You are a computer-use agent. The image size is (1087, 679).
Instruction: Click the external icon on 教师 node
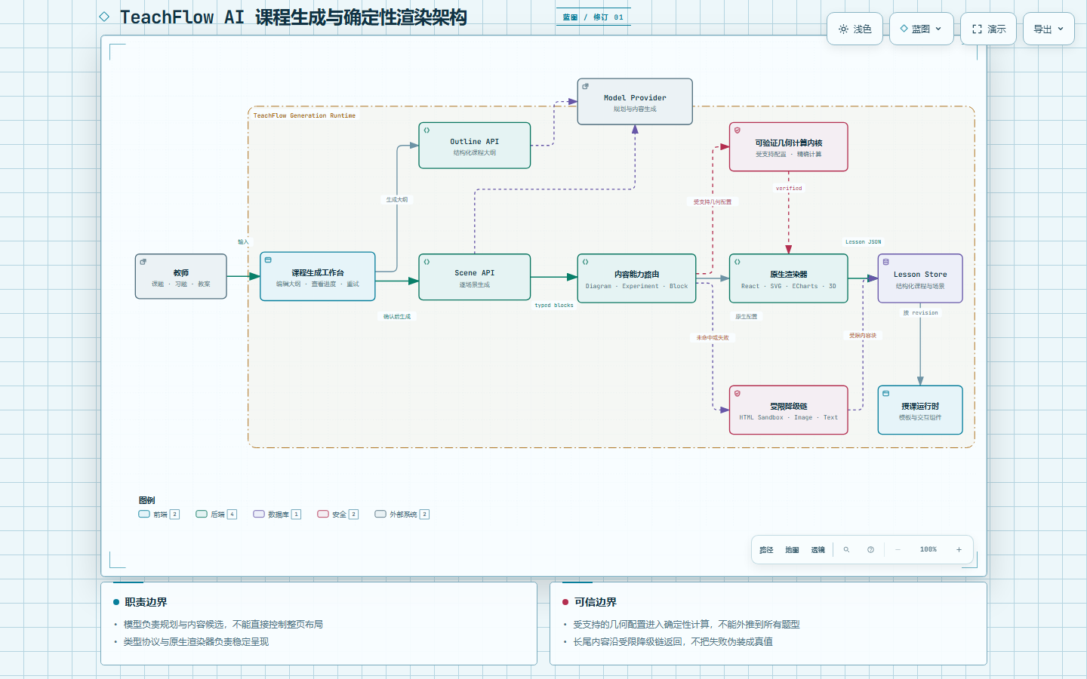tap(143, 262)
